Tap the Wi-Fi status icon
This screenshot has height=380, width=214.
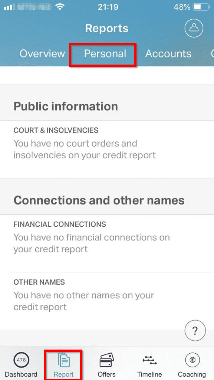pos(59,7)
